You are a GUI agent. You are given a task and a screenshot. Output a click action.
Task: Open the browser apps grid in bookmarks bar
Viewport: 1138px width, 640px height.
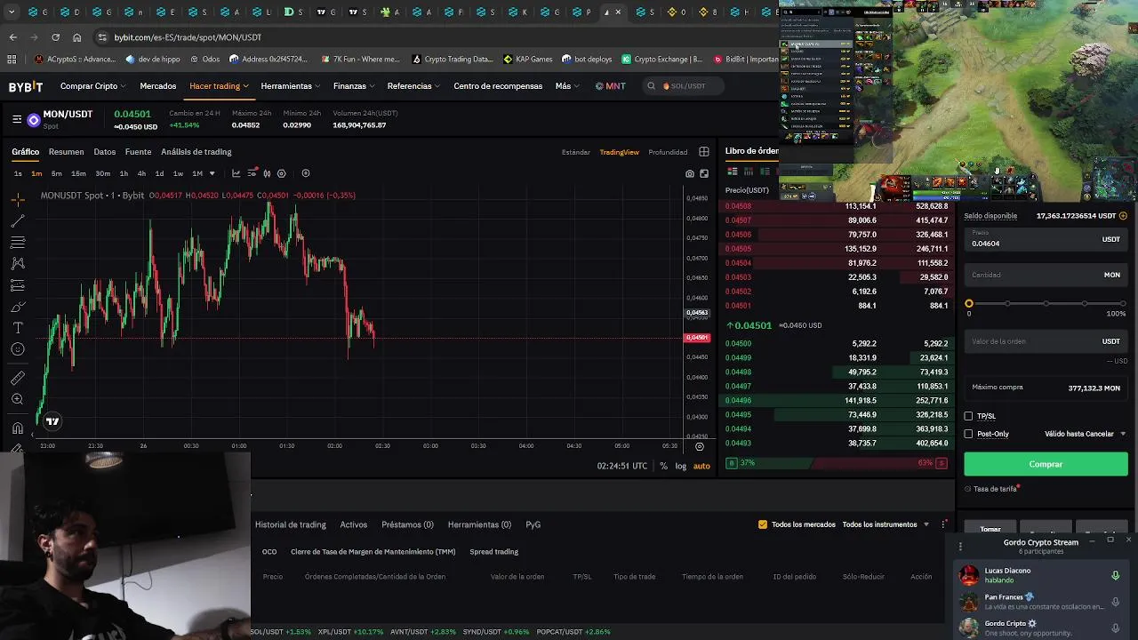click(12, 60)
